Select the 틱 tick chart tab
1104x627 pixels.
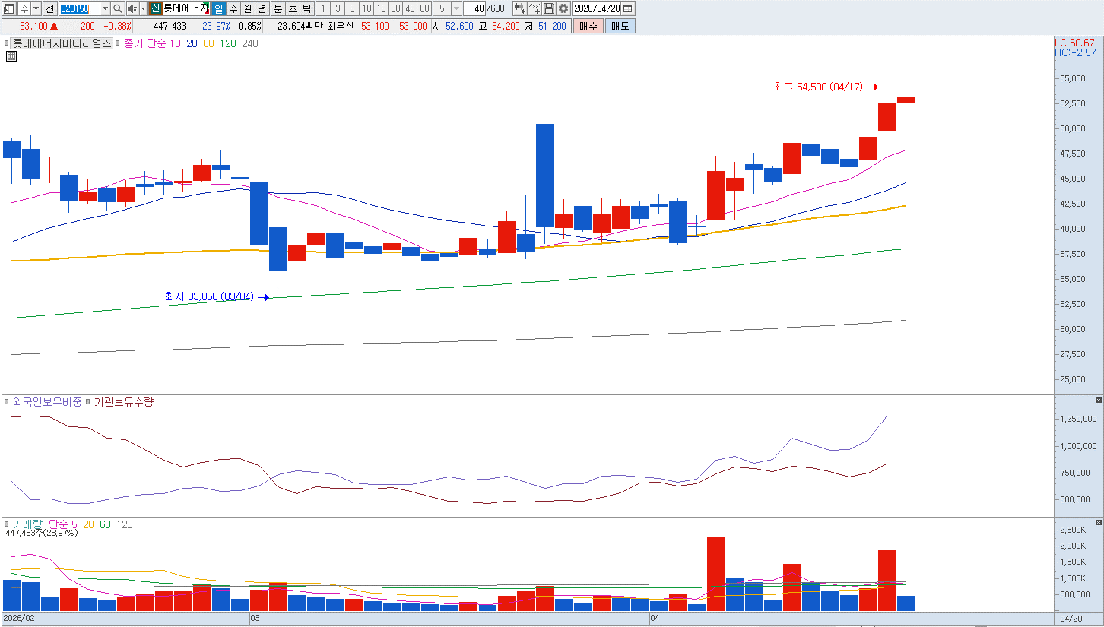pyautogui.click(x=306, y=8)
